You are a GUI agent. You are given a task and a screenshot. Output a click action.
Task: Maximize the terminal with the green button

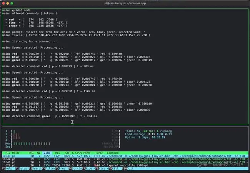(x=12, y=3)
